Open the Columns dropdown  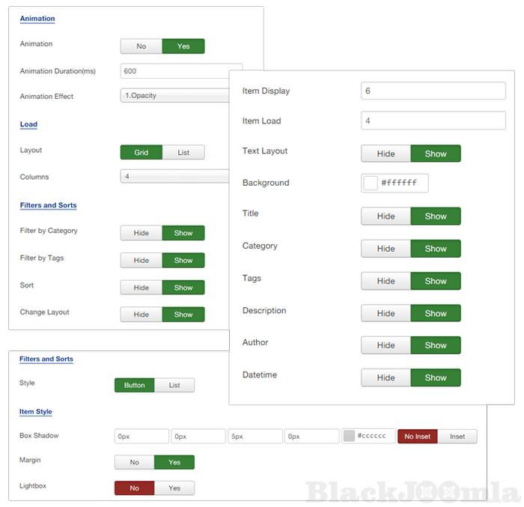click(174, 177)
